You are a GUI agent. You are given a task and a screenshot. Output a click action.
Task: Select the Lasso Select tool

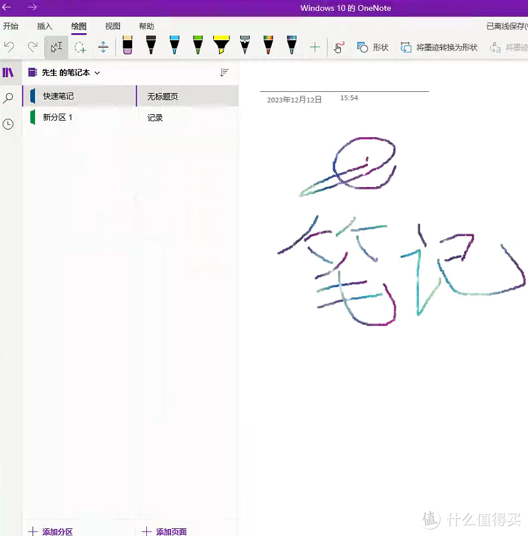(x=80, y=47)
